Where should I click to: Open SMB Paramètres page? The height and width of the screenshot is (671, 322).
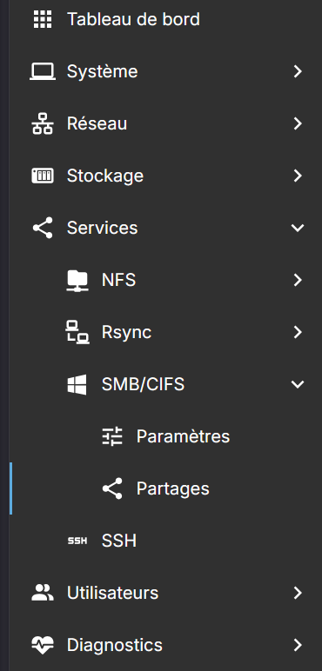(184, 436)
